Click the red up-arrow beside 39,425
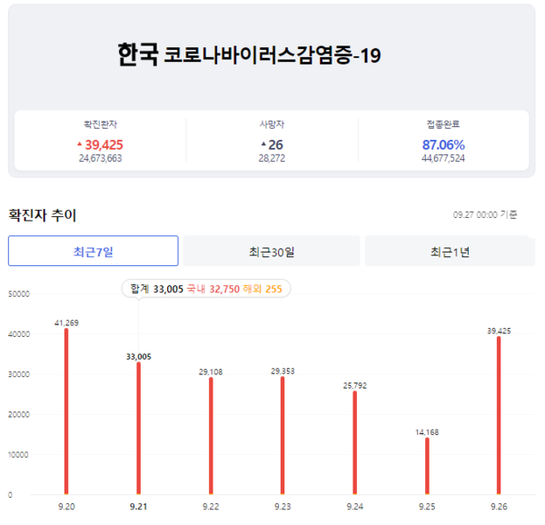The height and width of the screenshot is (525, 545). pos(80,144)
